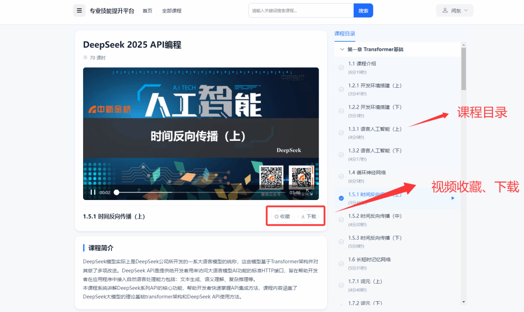Pause the video with the pause icon
524x312 pixels.
point(93,192)
